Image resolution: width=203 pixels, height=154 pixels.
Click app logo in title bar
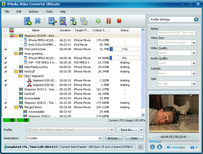pyautogui.click(x=3, y=4)
